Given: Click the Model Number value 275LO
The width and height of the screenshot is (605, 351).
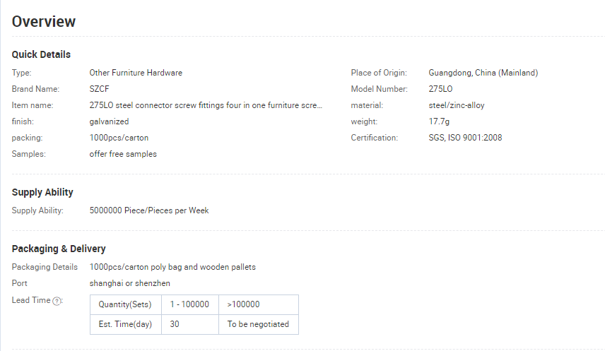Looking at the screenshot, I should pos(440,89).
